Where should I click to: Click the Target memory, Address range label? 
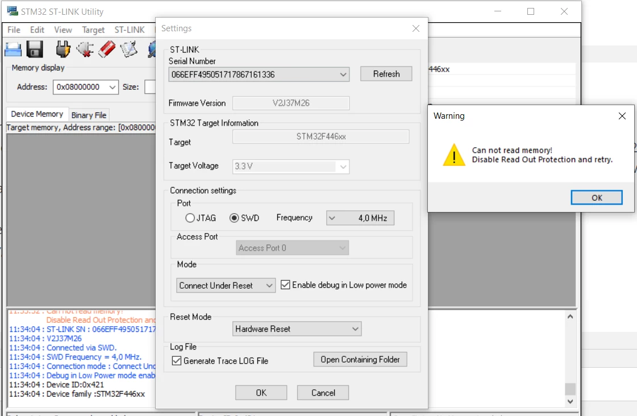81,127
